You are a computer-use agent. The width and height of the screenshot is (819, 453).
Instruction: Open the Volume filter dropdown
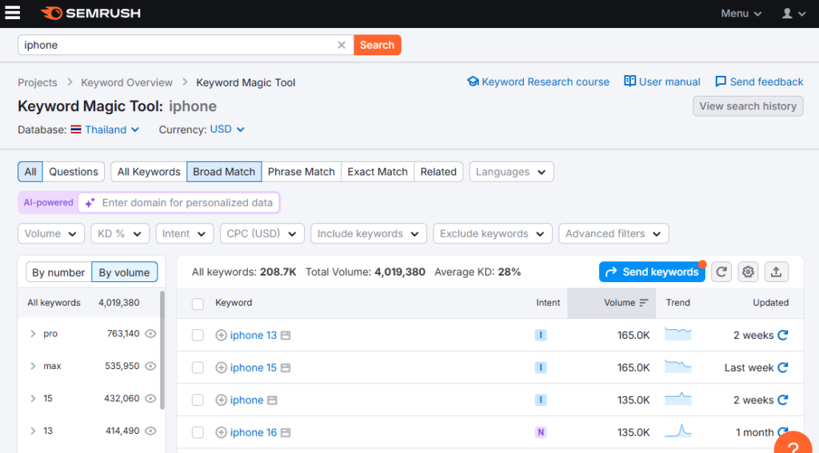(50, 233)
